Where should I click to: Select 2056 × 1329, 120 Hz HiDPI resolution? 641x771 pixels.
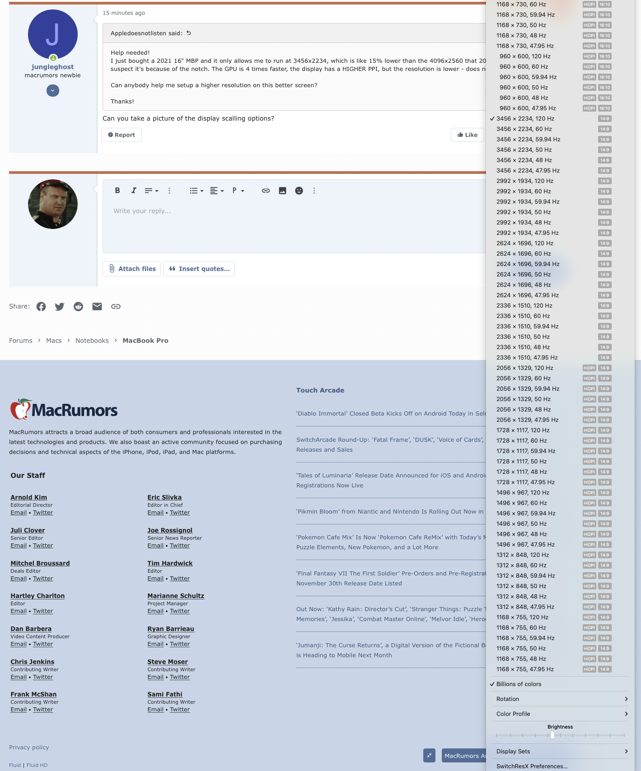pos(560,368)
